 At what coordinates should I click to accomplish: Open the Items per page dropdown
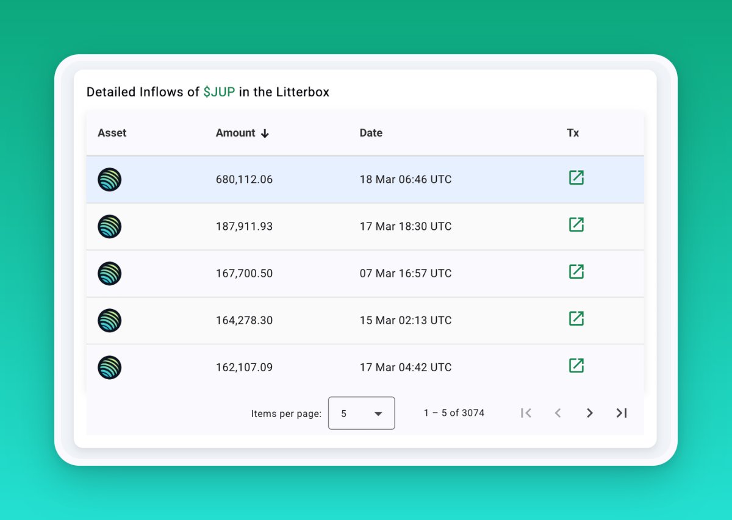click(362, 413)
